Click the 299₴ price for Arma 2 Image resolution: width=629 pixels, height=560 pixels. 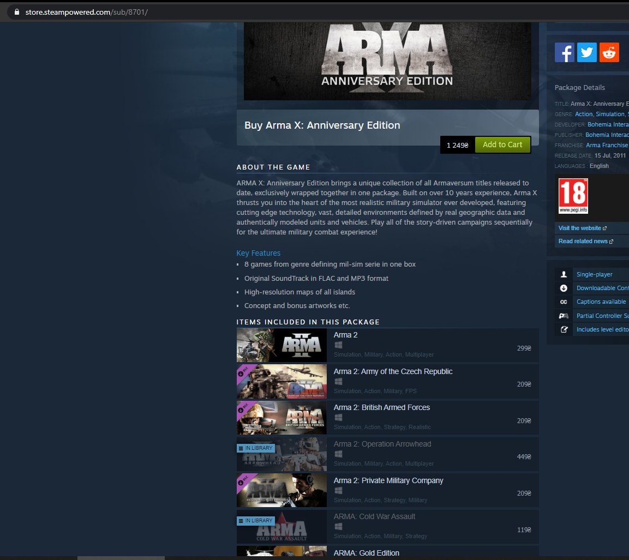coord(524,348)
